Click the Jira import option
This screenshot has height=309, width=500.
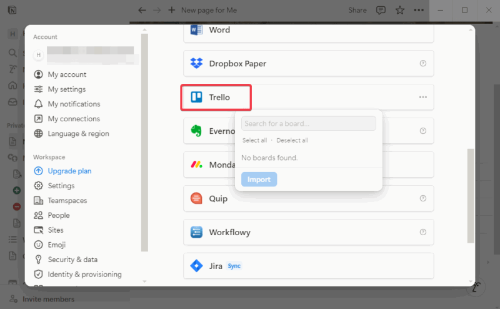(308, 266)
